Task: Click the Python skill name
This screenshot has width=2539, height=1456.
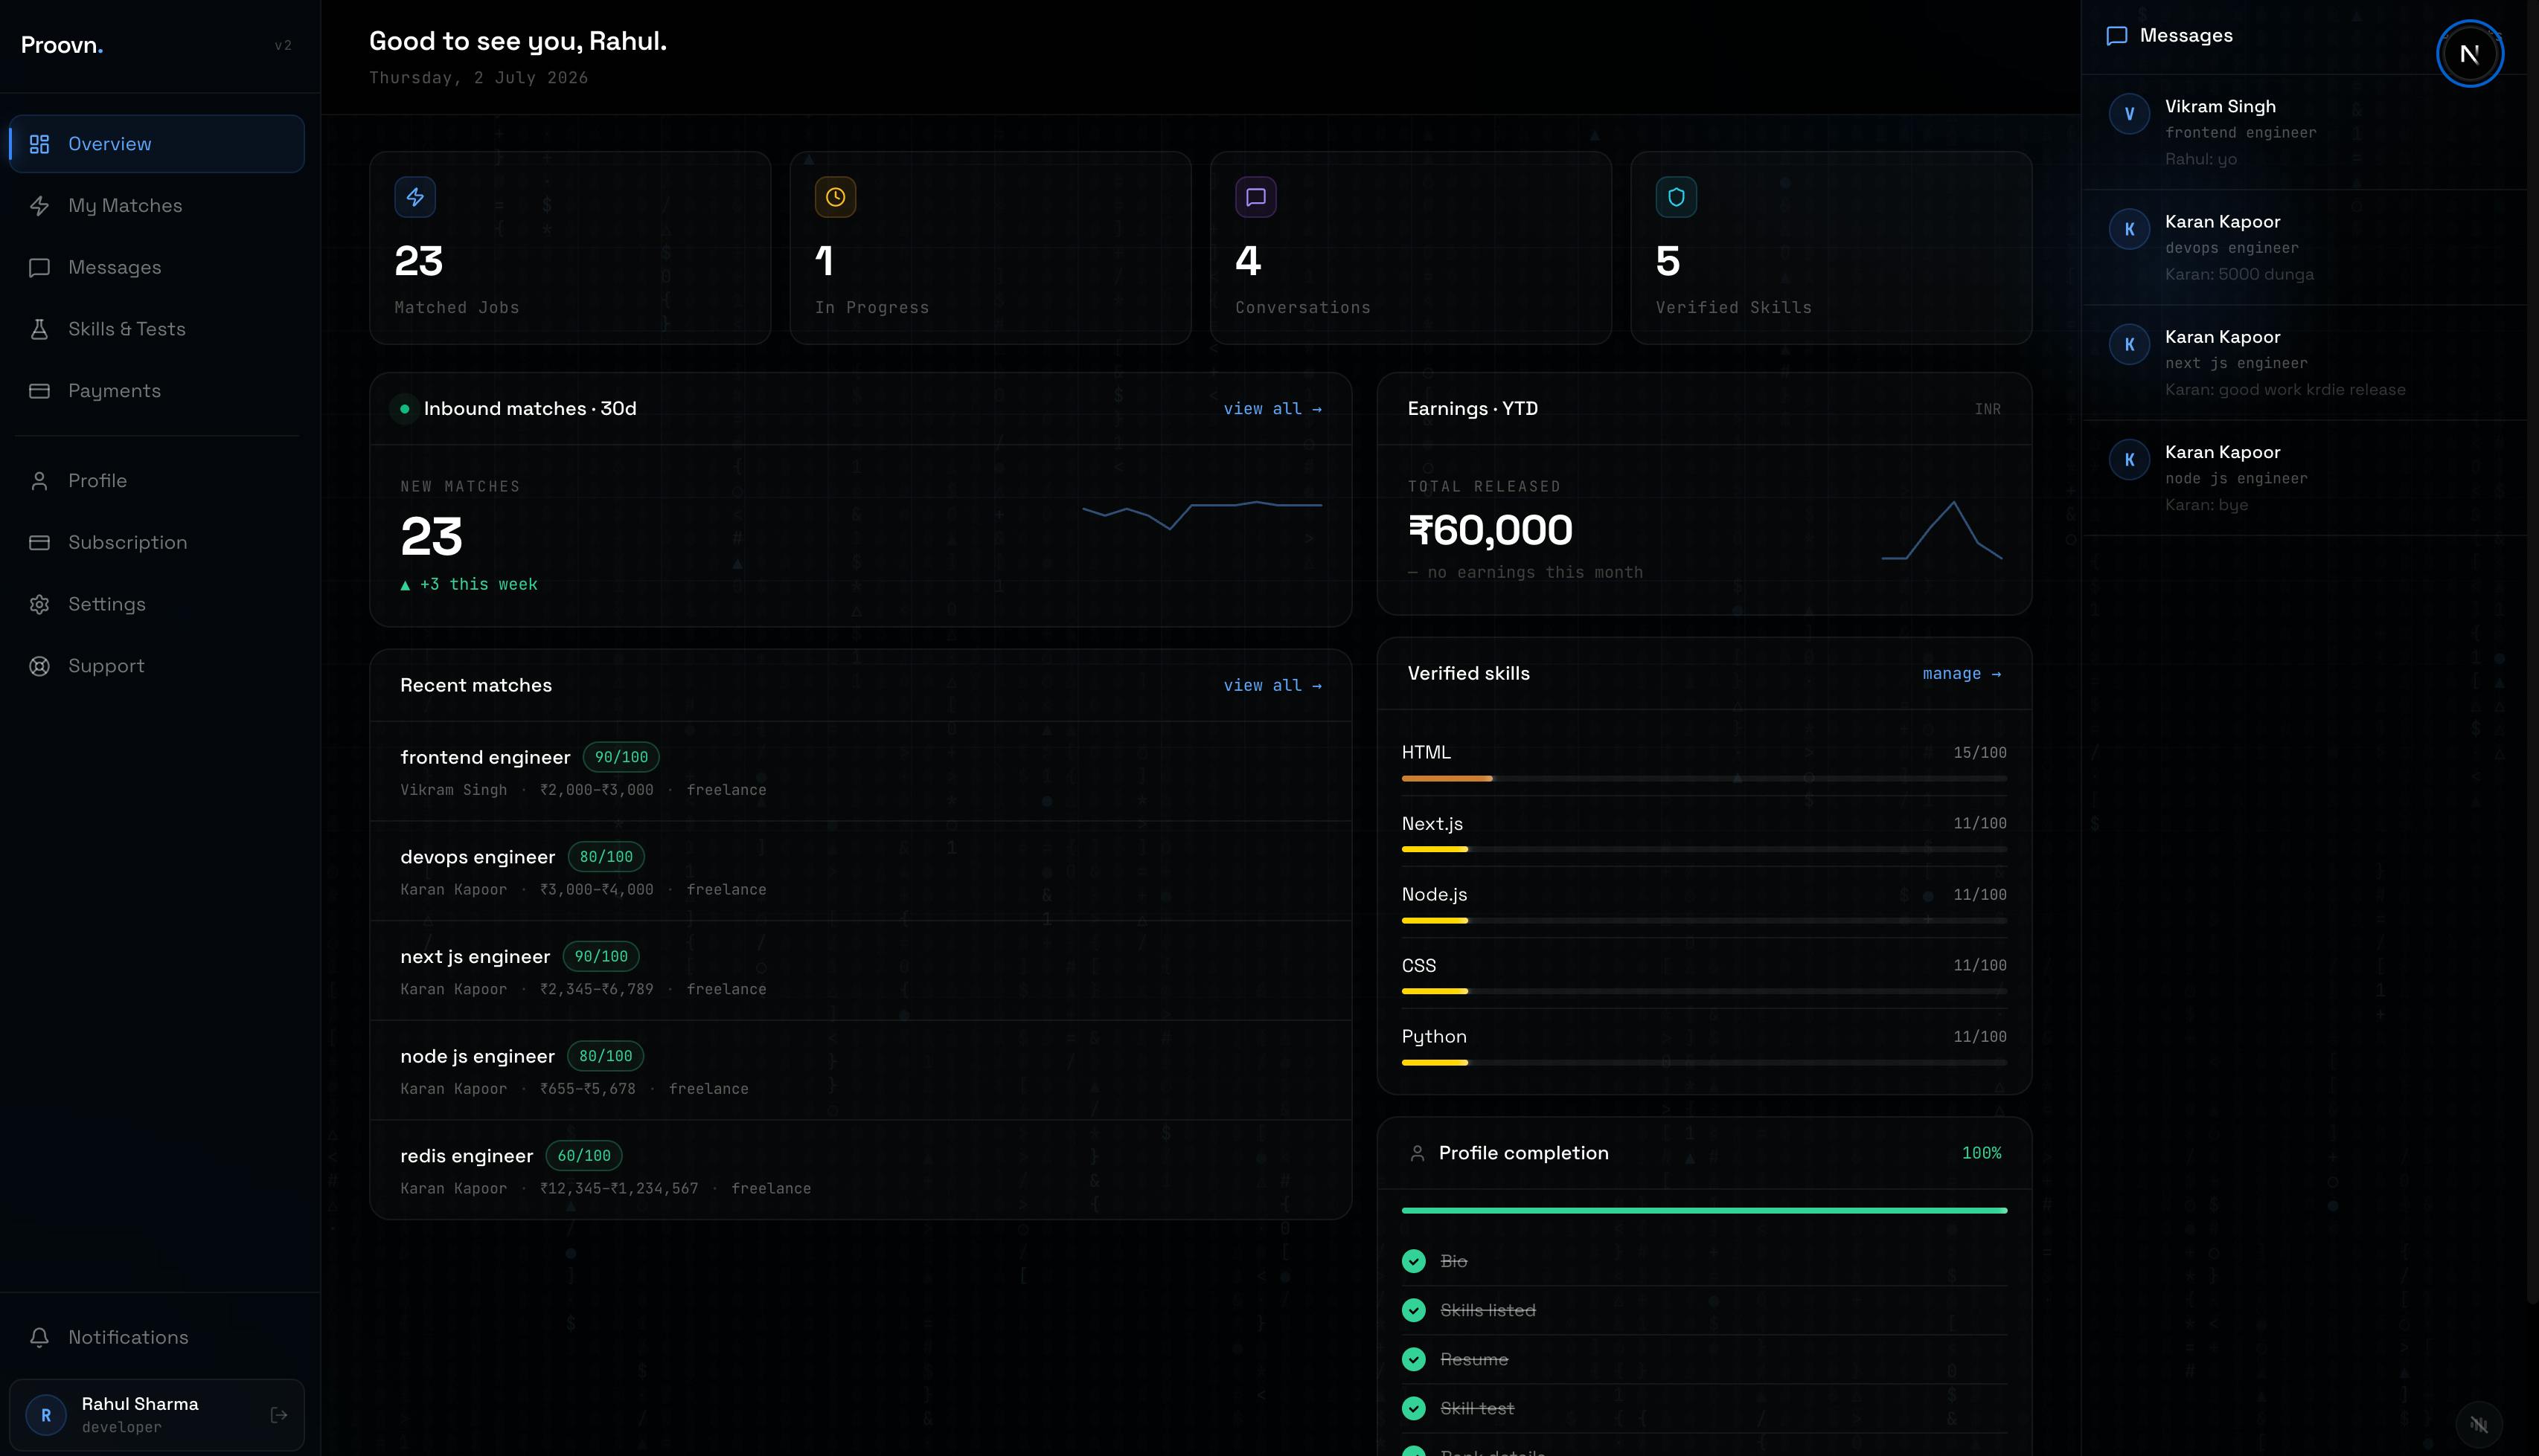Action: pyautogui.click(x=1435, y=1037)
